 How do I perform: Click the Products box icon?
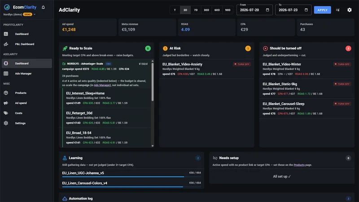[x=6, y=93]
